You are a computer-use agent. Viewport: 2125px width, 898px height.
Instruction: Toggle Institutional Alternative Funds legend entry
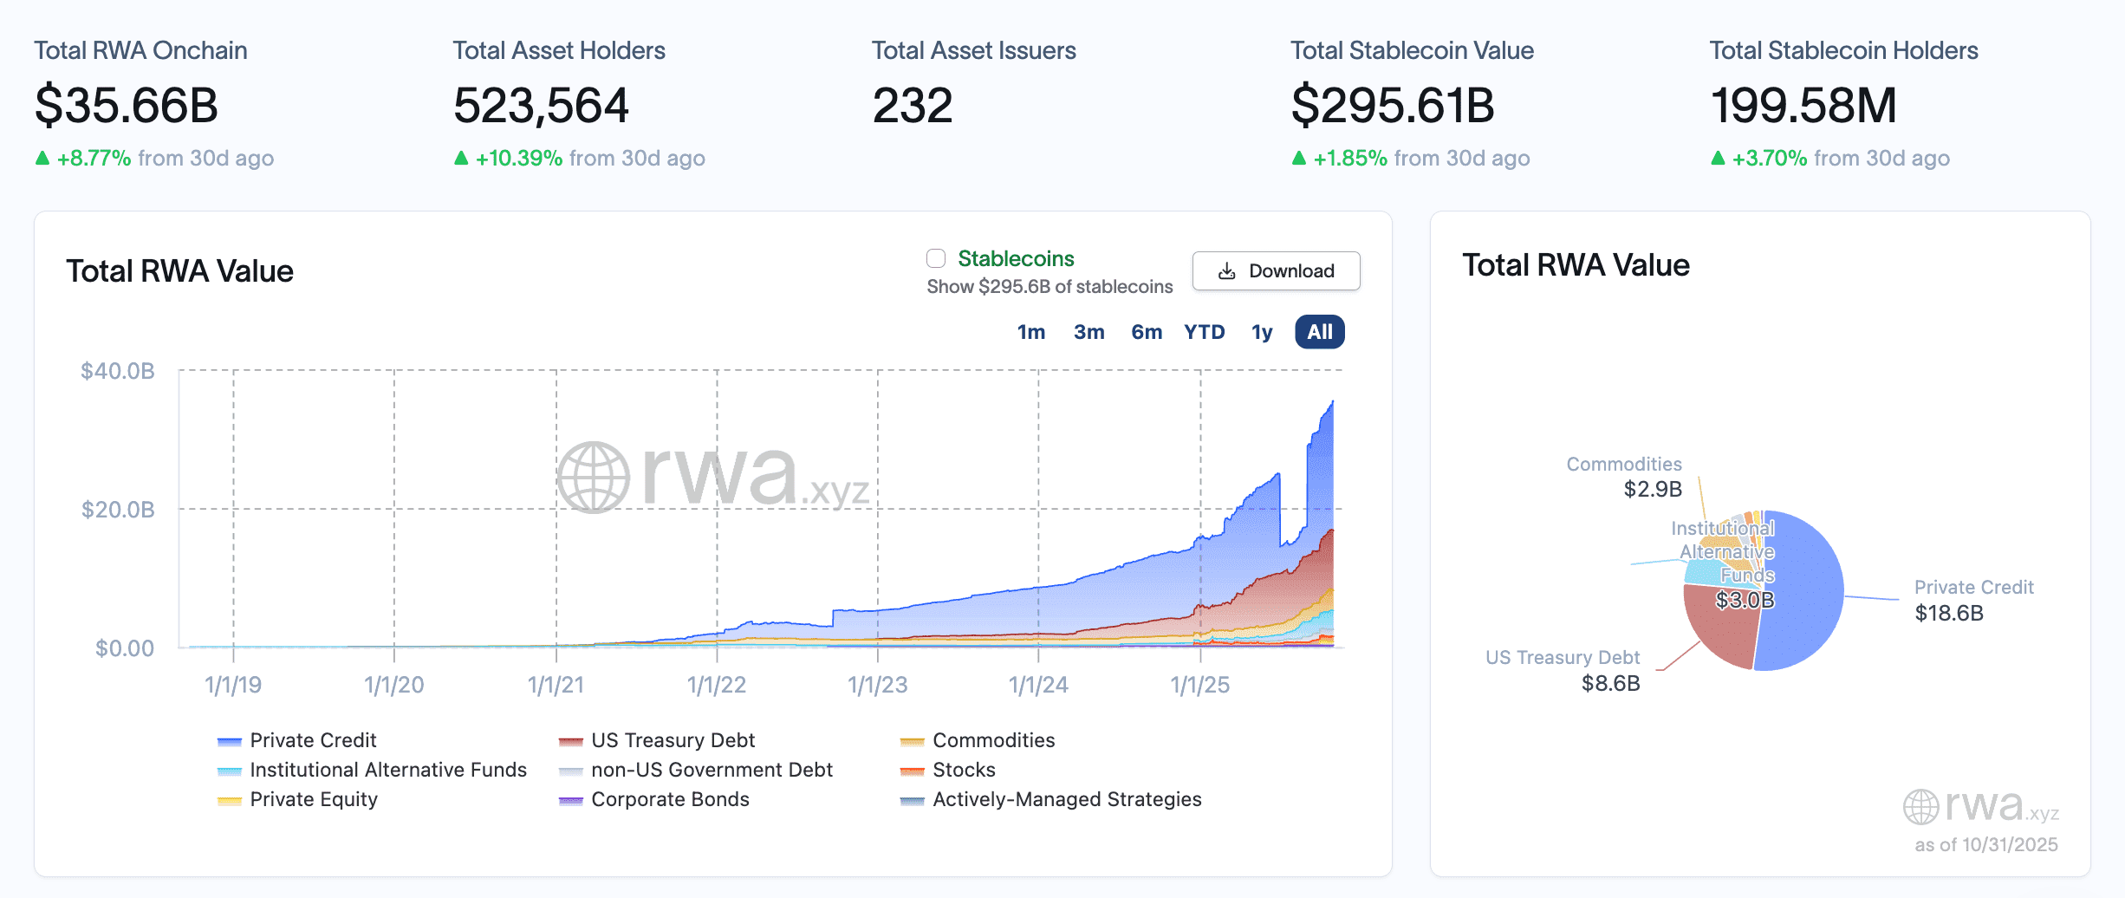click(230, 771)
